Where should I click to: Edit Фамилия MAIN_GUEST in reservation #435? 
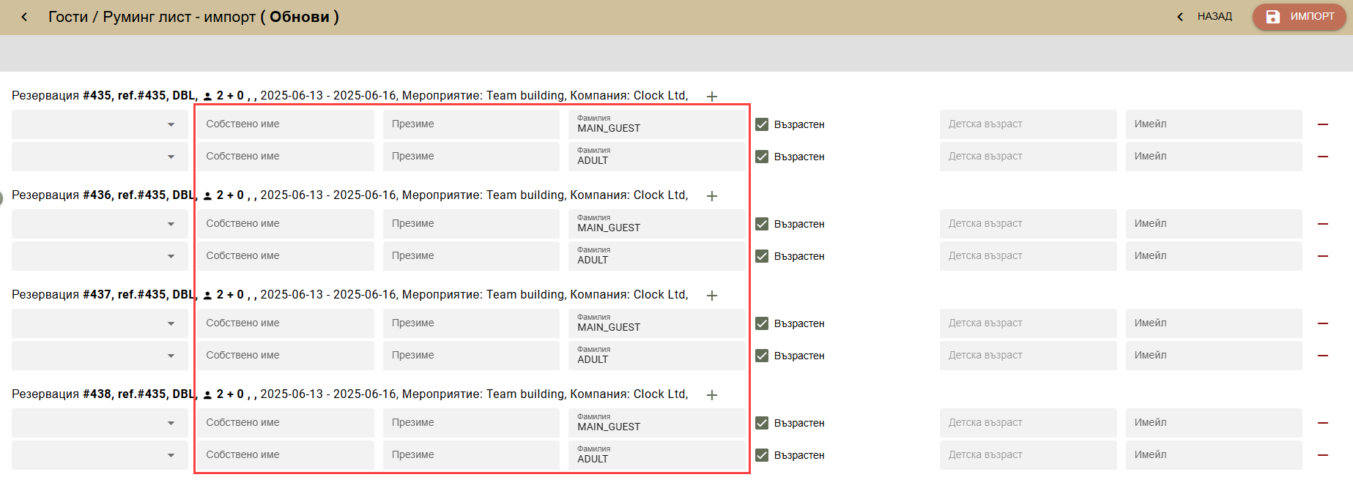click(x=656, y=124)
